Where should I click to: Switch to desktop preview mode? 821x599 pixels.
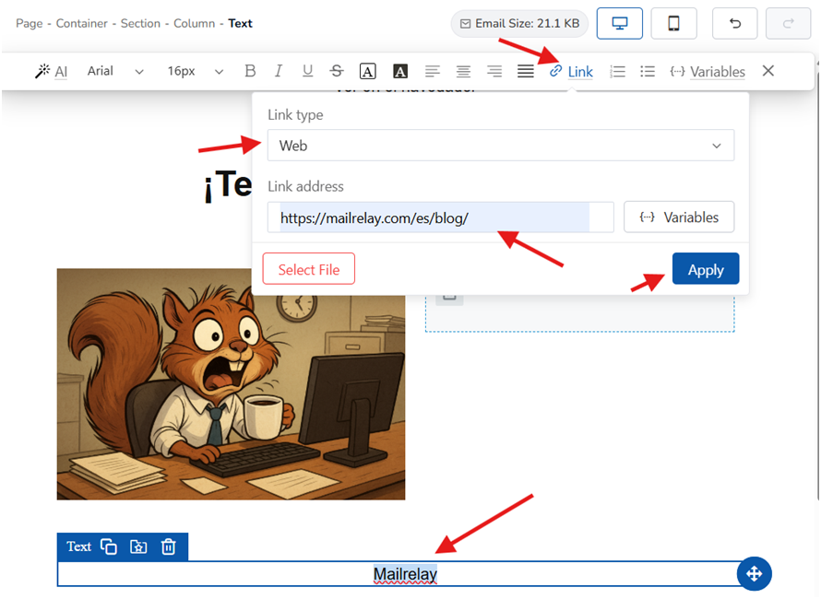pyautogui.click(x=619, y=24)
